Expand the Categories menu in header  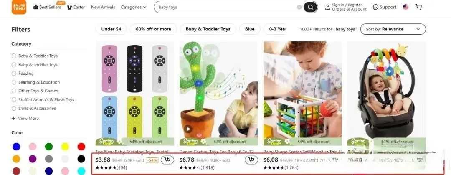pyautogui.click(x=134, y=7)
